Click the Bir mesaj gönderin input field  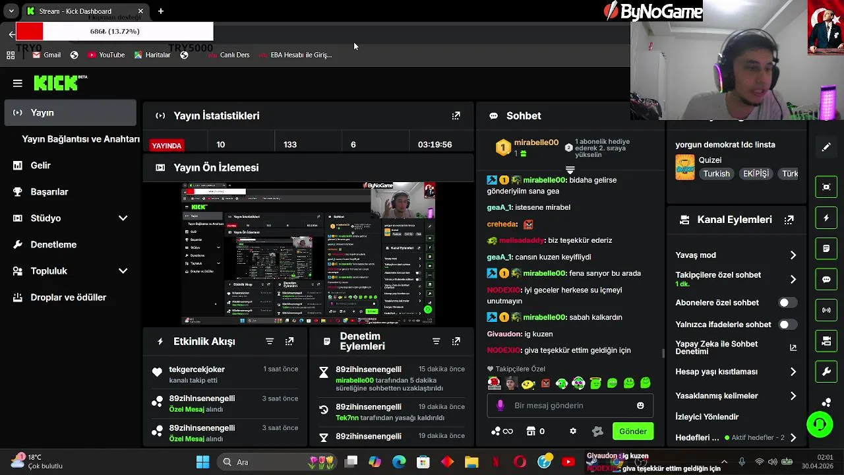[x=570, y=406]
